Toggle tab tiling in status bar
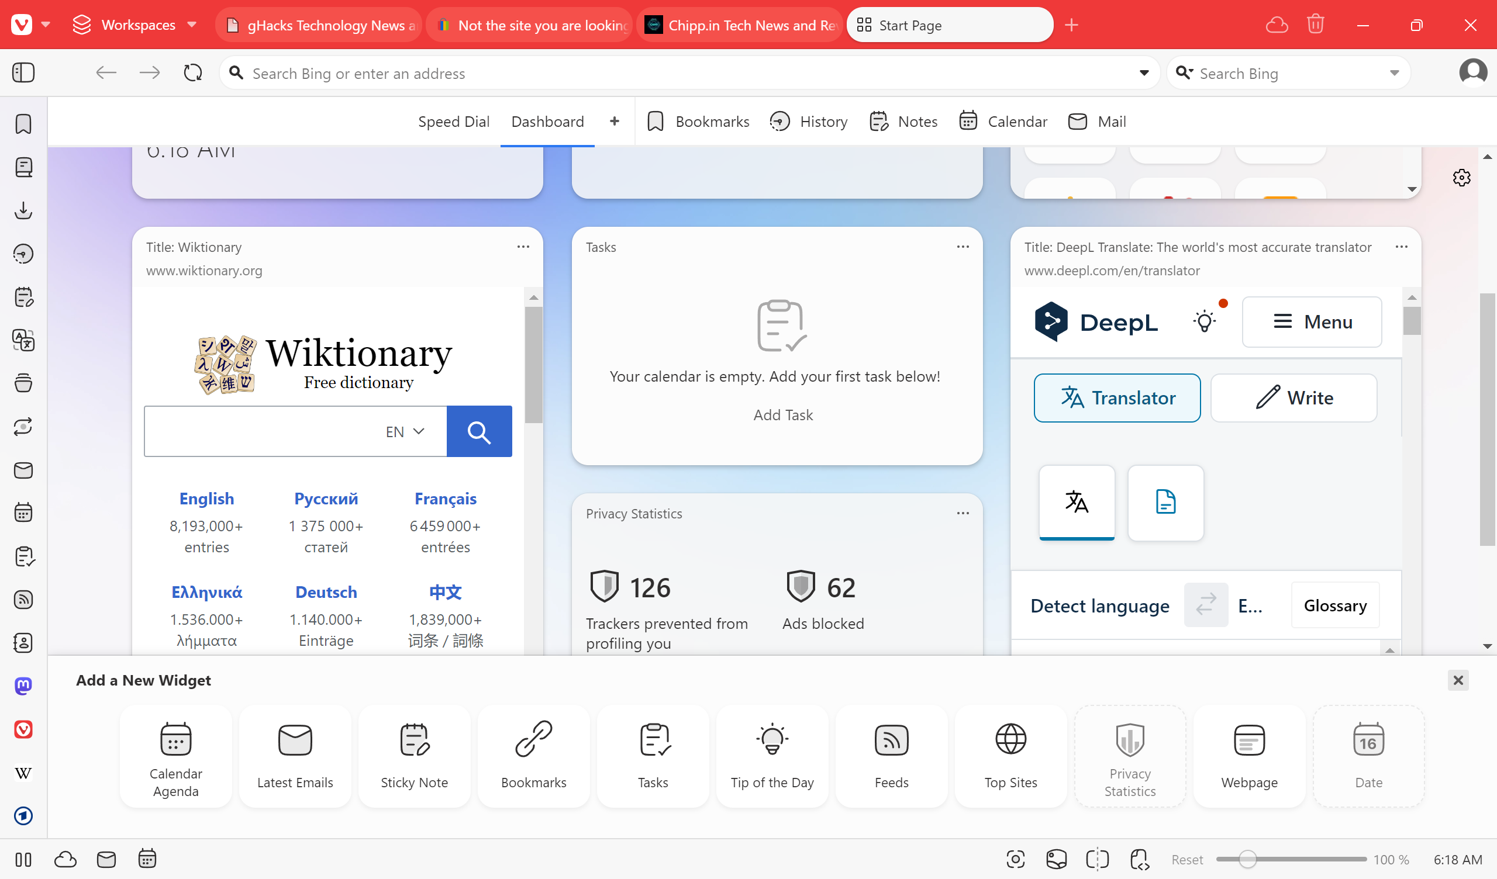Screen dimensions: 1497x879 (x=1097, y=859)
